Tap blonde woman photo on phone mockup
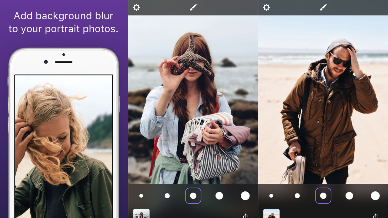388x218 pixels. pos(64,147)
